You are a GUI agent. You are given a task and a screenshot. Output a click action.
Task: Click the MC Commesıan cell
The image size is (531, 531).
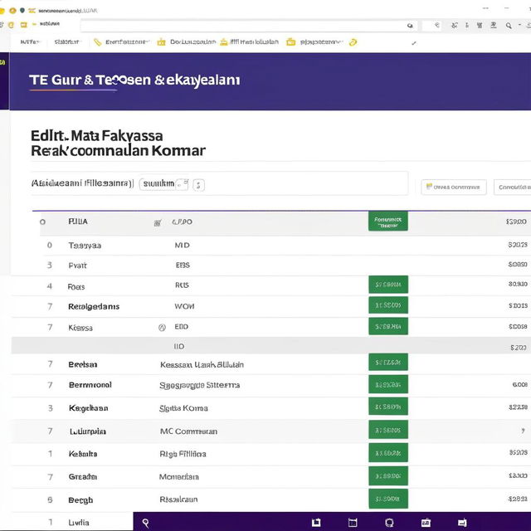point(188,431)
